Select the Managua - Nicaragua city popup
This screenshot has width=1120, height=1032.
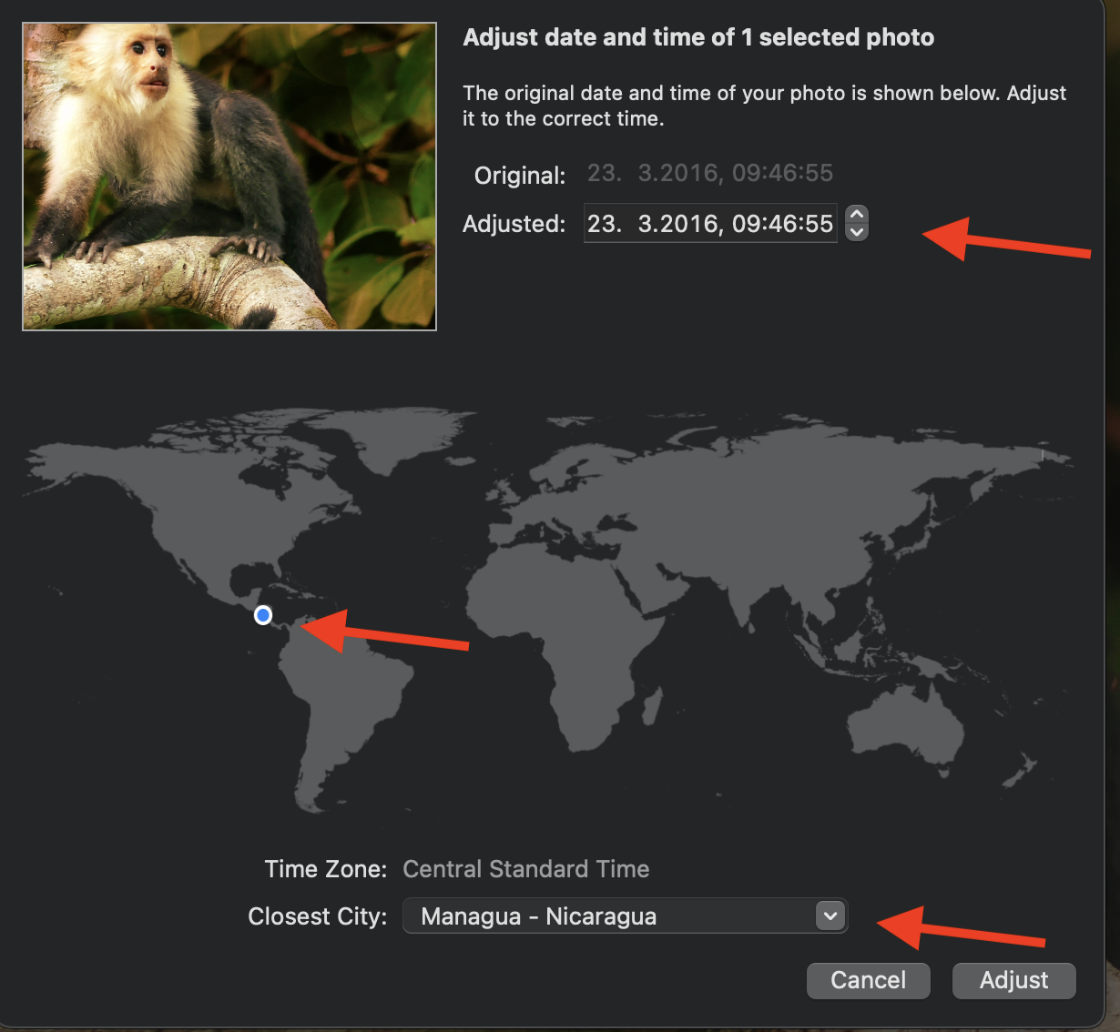point(625,916)
